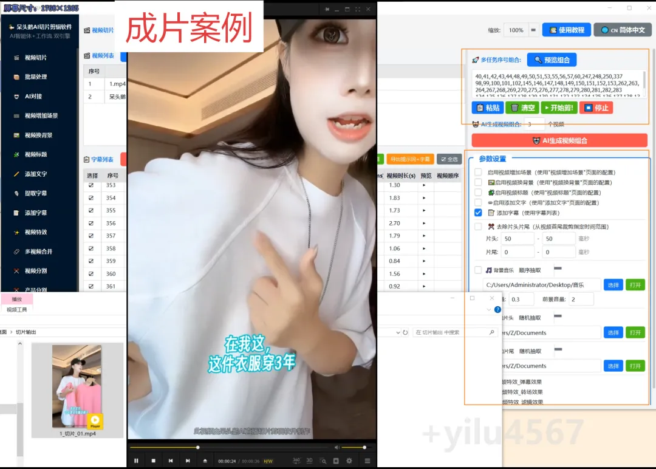Image resolution: width=656 pixels, height=469 pixels.
Task: Click the 视频分割 sidebar scissors icon
Action: click(x=16, y=271)
